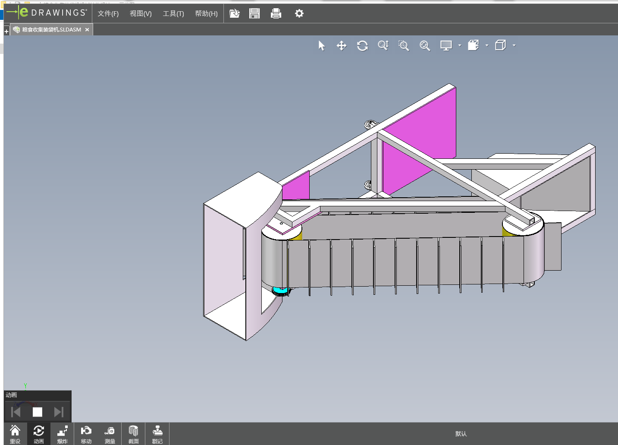Activate the Rotate view tool
This screenshot has width=618, height=445.
click(x=362, y=45)
